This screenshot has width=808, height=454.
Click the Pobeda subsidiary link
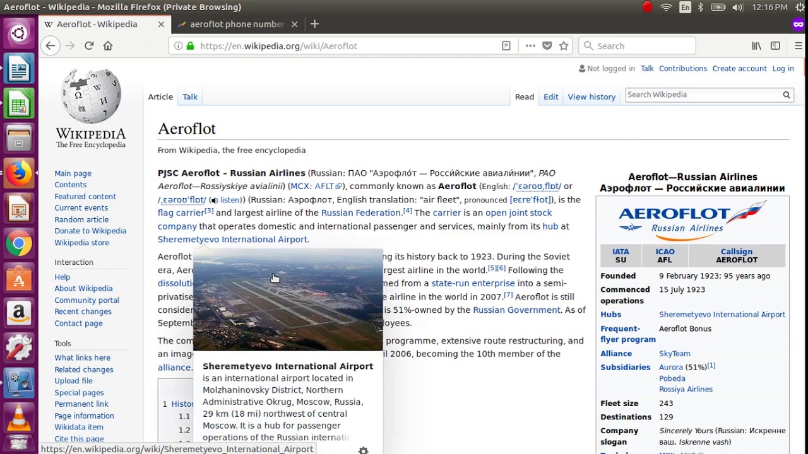coord(672,379)
